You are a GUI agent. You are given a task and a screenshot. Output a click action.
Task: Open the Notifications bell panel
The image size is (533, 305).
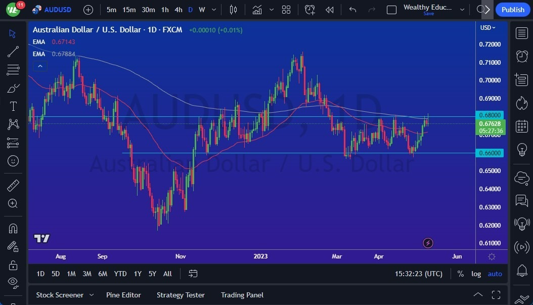click(x=521, y=272)
